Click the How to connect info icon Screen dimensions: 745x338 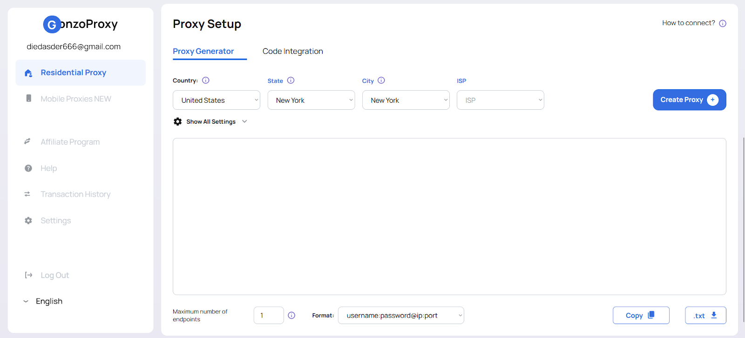[x=723, y=23]
